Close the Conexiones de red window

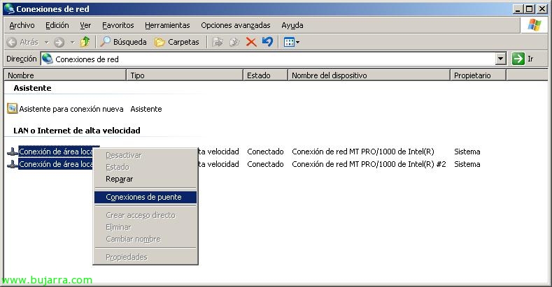(x=542, y=9)
